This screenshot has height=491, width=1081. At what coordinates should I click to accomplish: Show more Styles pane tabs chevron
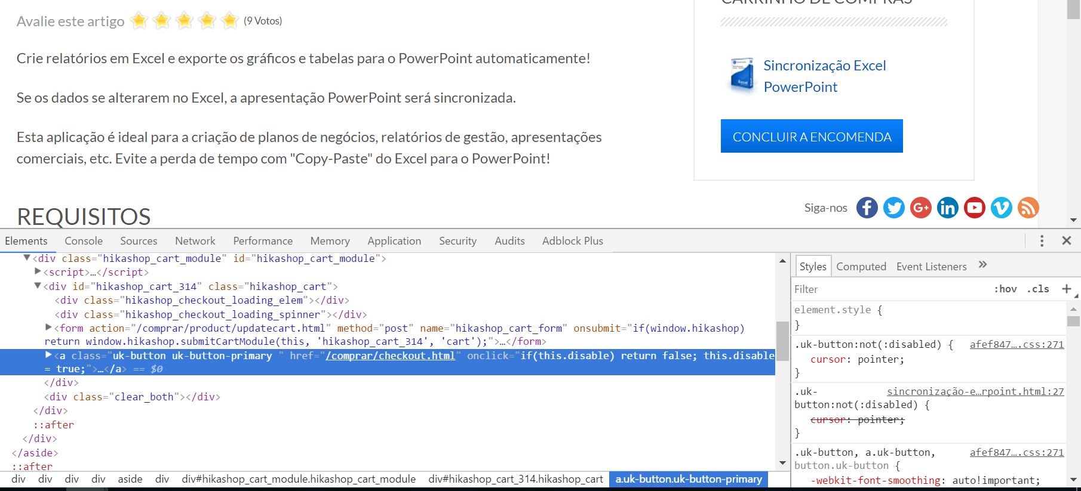(983, 265)
